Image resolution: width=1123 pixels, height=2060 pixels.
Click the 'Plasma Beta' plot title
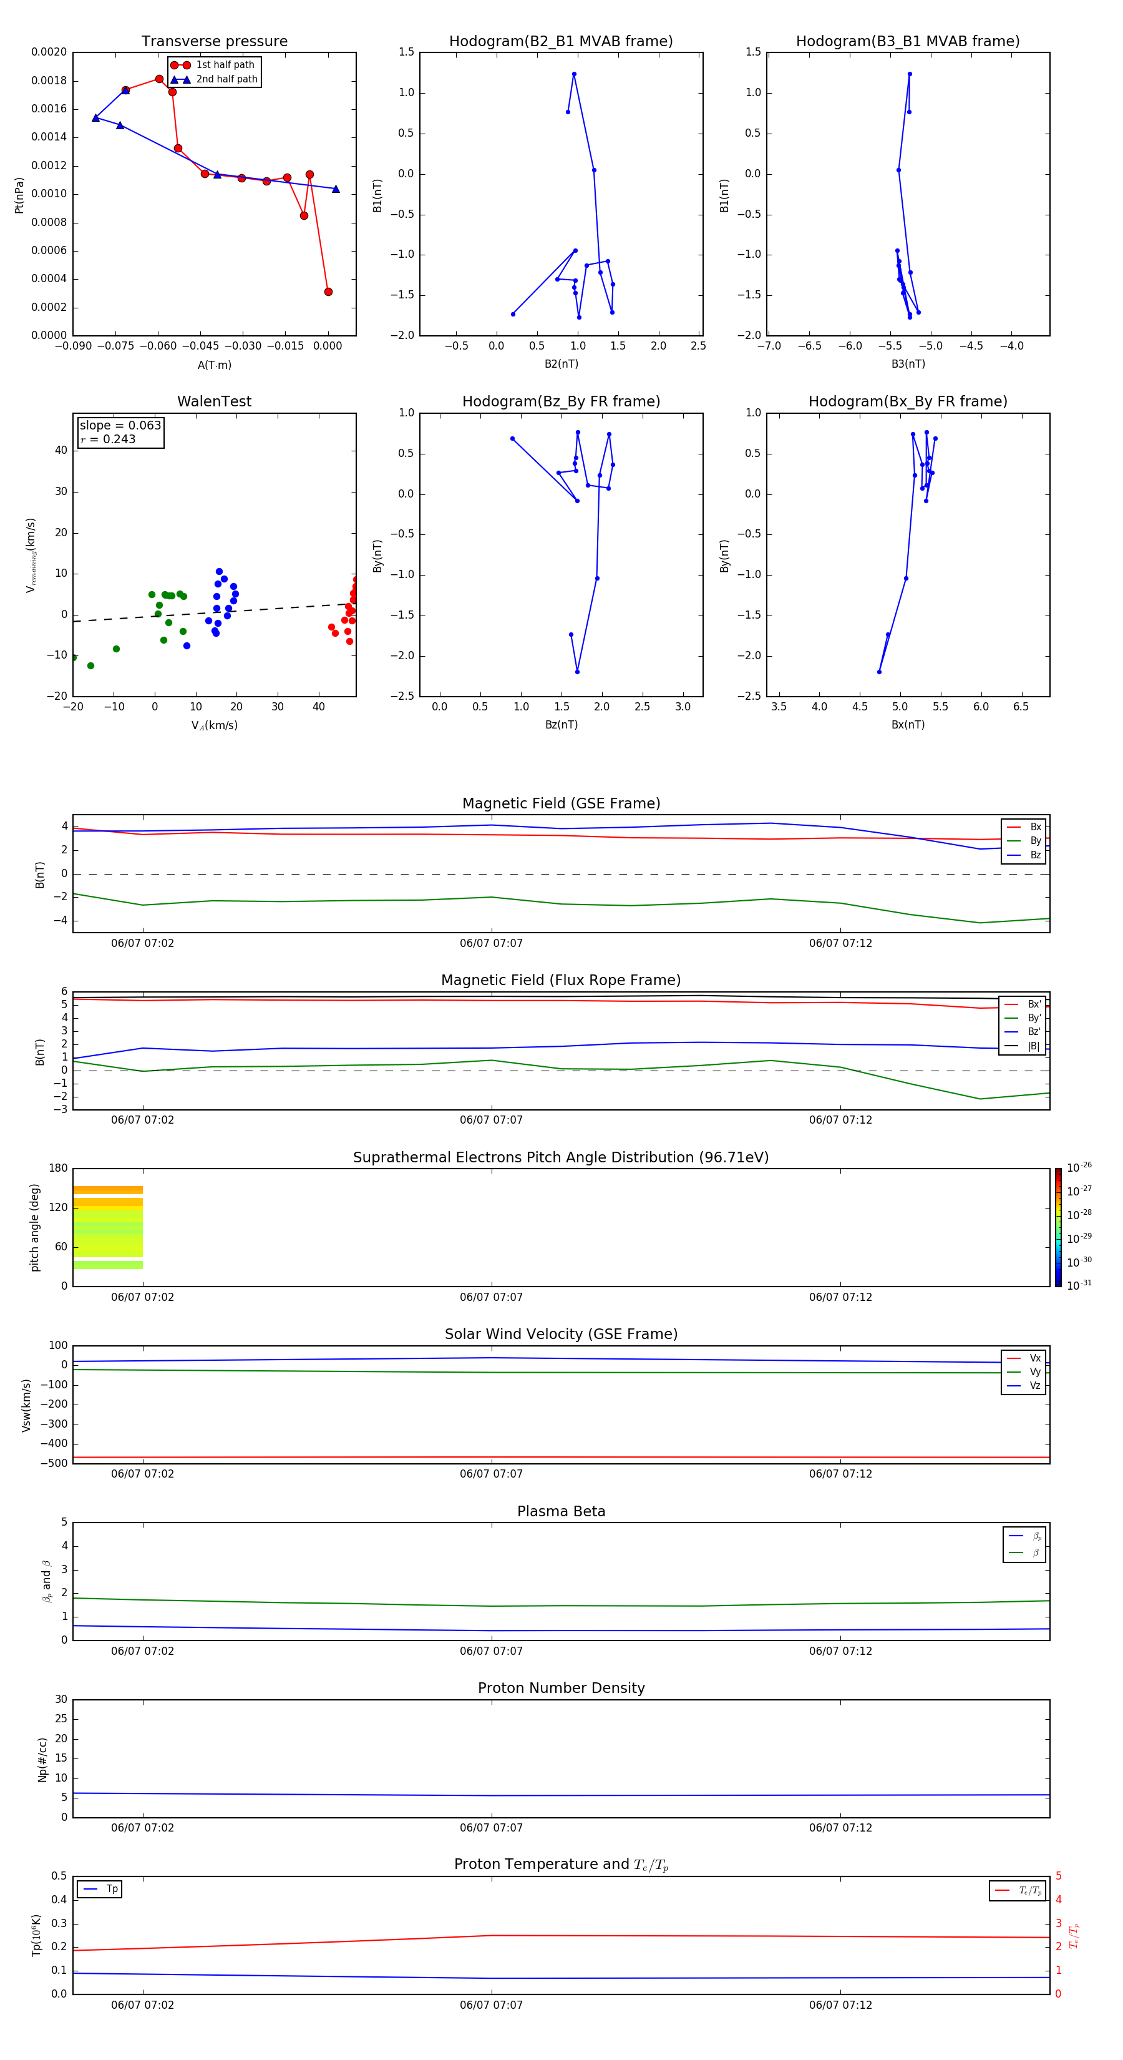(561, 1511)
